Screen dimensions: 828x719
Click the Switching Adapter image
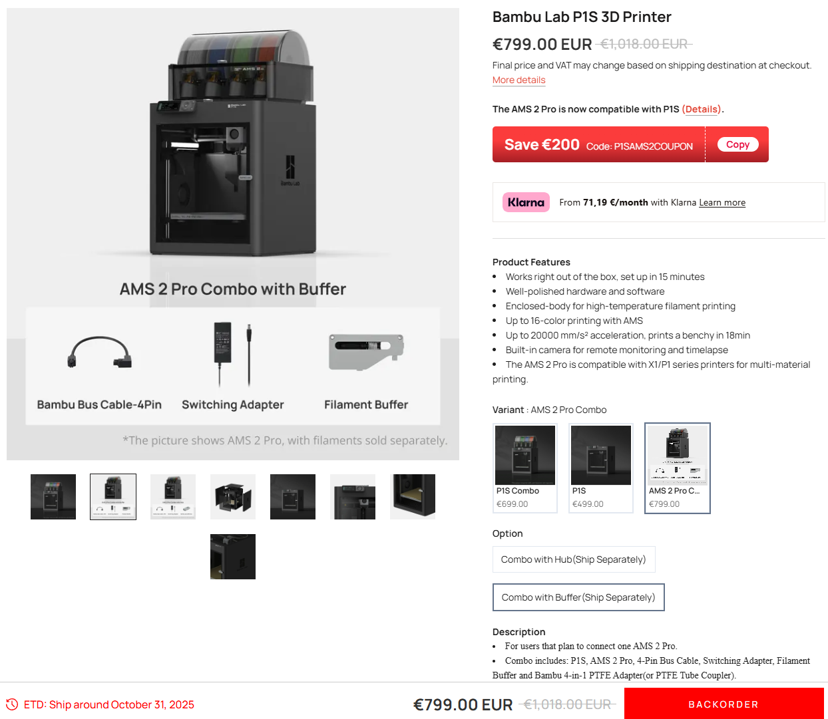point(233,354)
